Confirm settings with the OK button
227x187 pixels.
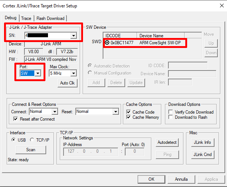[151, 179]
